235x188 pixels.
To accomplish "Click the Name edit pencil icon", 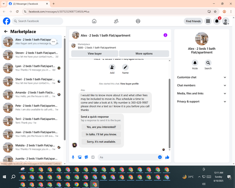I will [125, 67].
